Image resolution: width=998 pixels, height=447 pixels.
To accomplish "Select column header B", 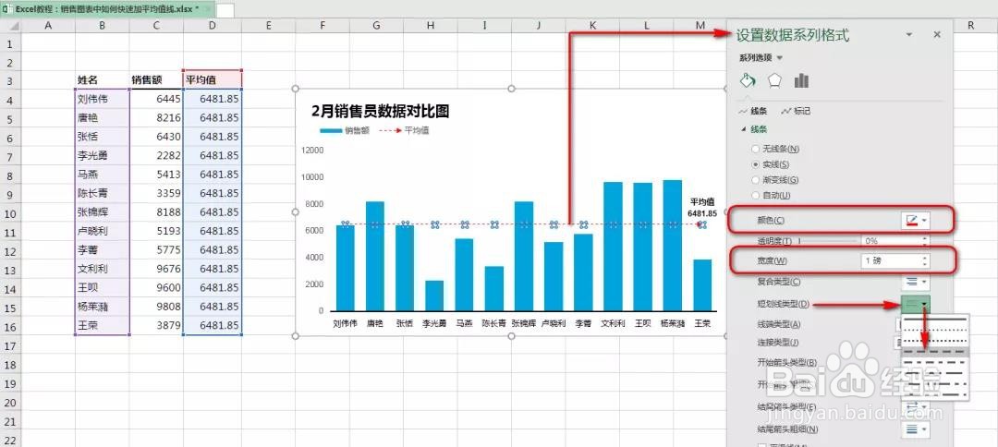I will (103, 26).
